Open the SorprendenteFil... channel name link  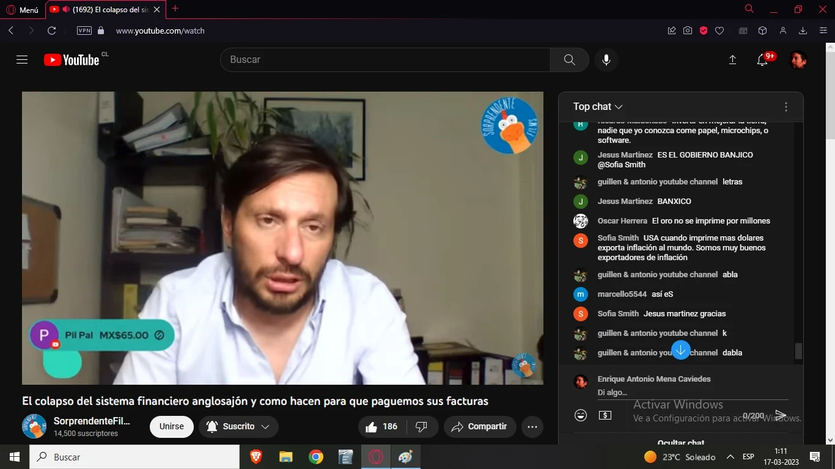92,421
